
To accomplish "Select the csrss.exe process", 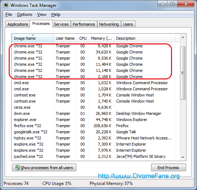I will click(x=93, y=107).
